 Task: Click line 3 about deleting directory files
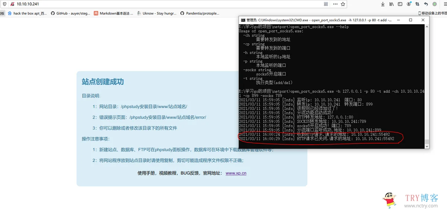point(135,128)
